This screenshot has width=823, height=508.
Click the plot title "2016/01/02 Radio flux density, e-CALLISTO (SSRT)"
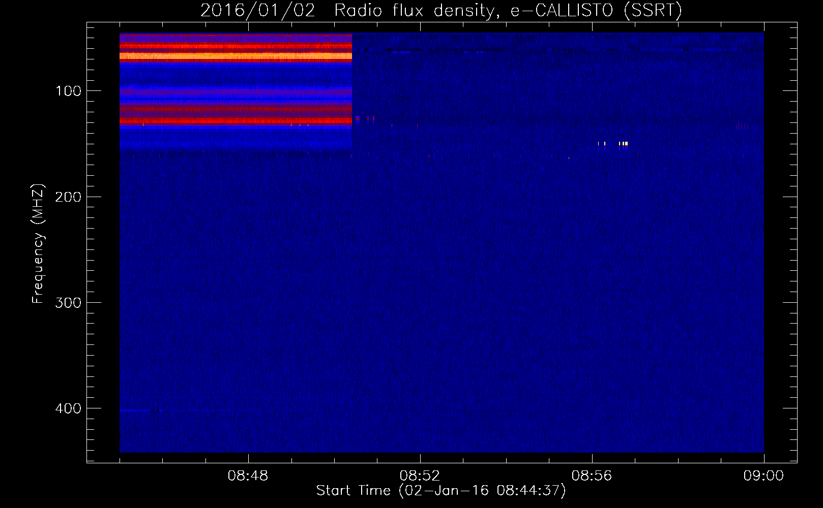[441, 10]
